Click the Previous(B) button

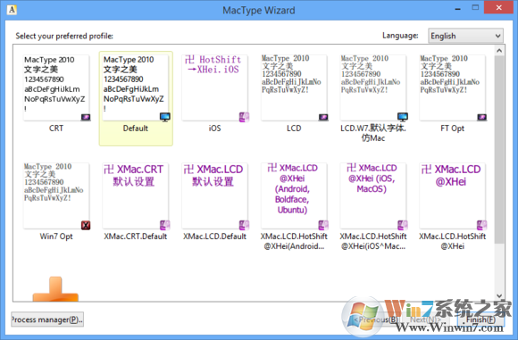[x=375, y=319]
